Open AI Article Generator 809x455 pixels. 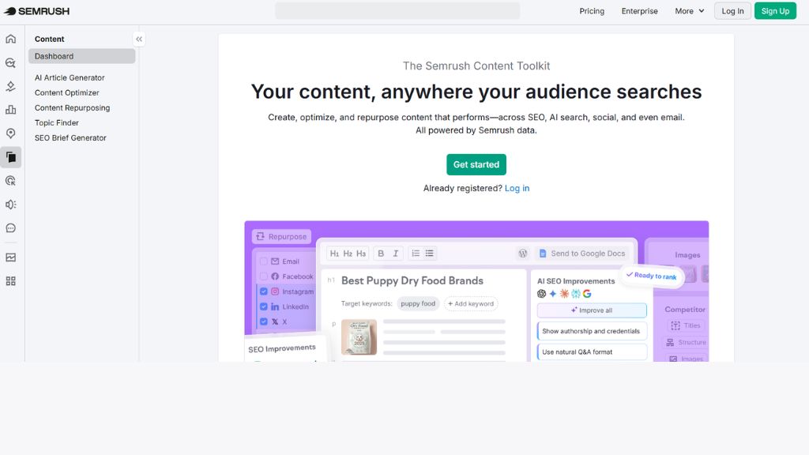70,78
